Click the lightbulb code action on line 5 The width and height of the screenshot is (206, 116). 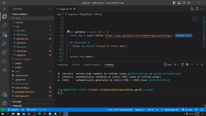click(68, 32)
